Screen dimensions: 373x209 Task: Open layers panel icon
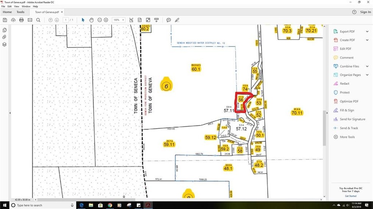coord(5,44)
